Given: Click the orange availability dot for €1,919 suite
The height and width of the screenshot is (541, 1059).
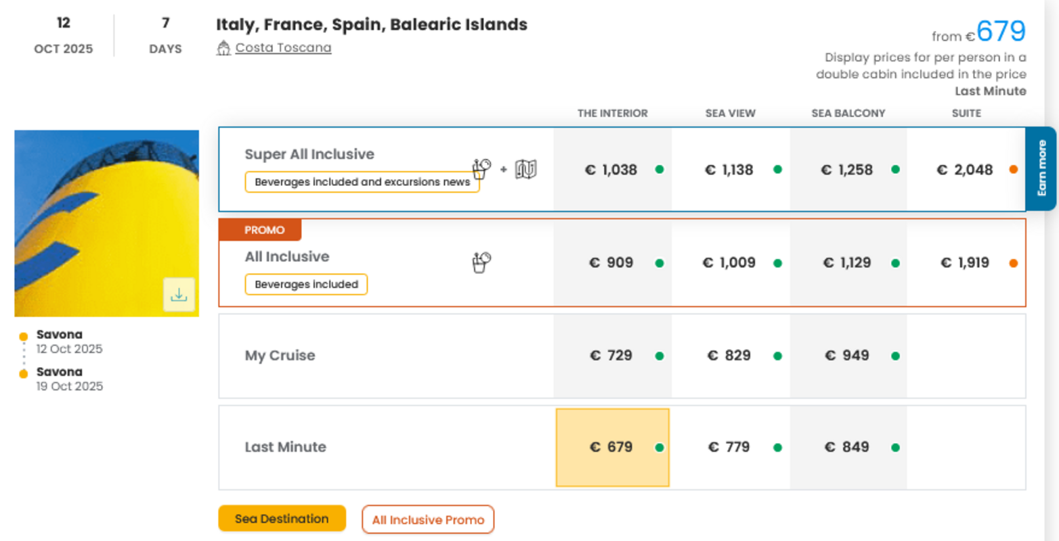Looking at the screenshot, I should (x=1013, y=263).
